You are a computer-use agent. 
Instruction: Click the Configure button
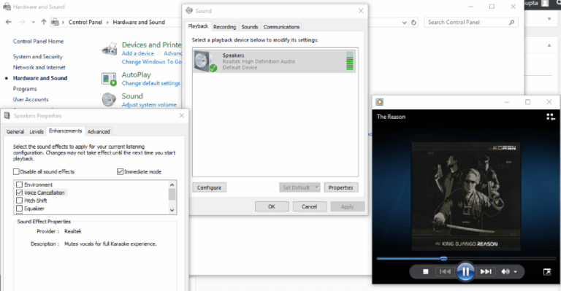point(210,187)
